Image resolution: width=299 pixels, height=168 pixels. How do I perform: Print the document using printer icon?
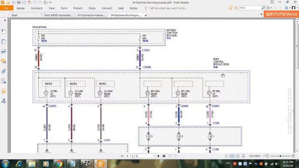click(19, 2)
